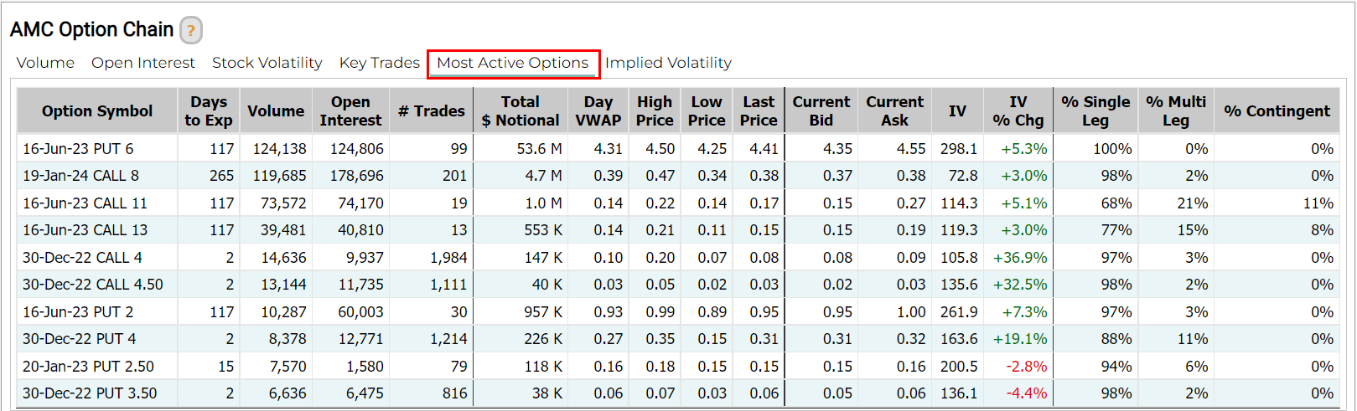Sort table by Days to Exp
Viewport: 1357px width, 411px height.
[x=209, y=111]
